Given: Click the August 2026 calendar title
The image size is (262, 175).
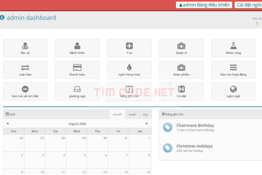Looking at the screenshot, I should coord(77,124).
